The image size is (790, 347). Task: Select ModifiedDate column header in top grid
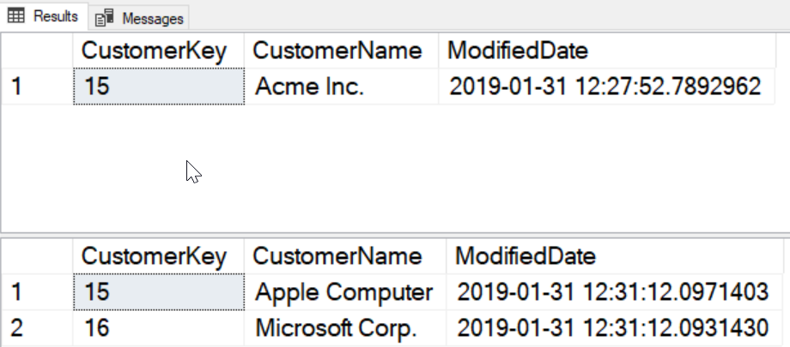(519, 51)
